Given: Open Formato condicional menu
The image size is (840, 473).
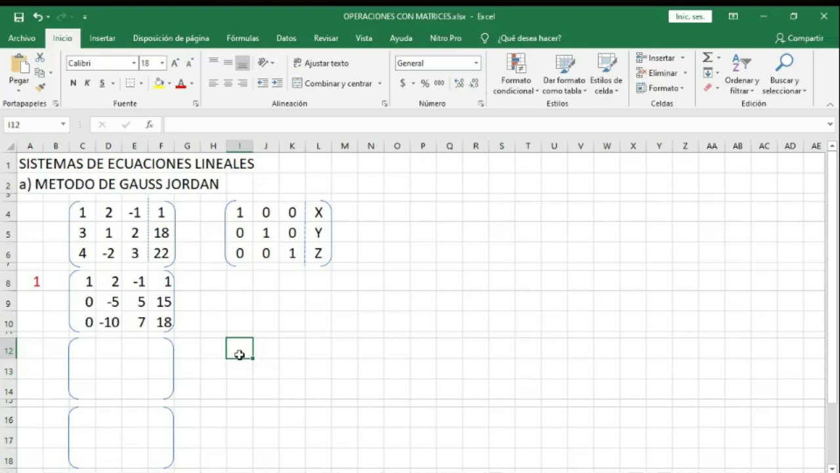Looking at the screenshot, I should (x=516, y=74).
